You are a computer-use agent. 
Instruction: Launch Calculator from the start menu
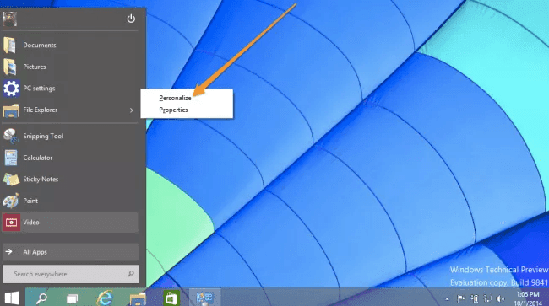tap(70, 158)
